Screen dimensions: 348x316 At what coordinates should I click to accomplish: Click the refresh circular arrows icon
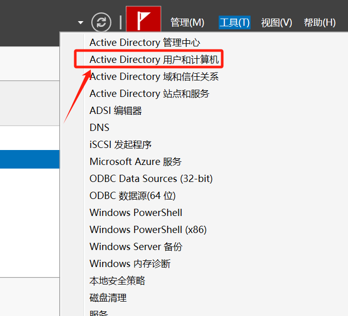[102, 22]
